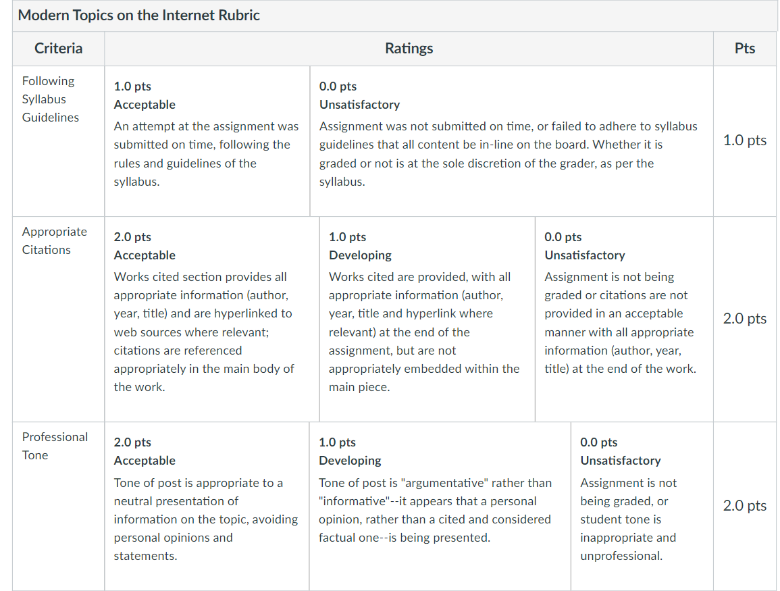Select 1.0 pts Developing for Appropriate Citations
Image resolution: width=780 pixels, height=591 pixels.
(427, 319)
